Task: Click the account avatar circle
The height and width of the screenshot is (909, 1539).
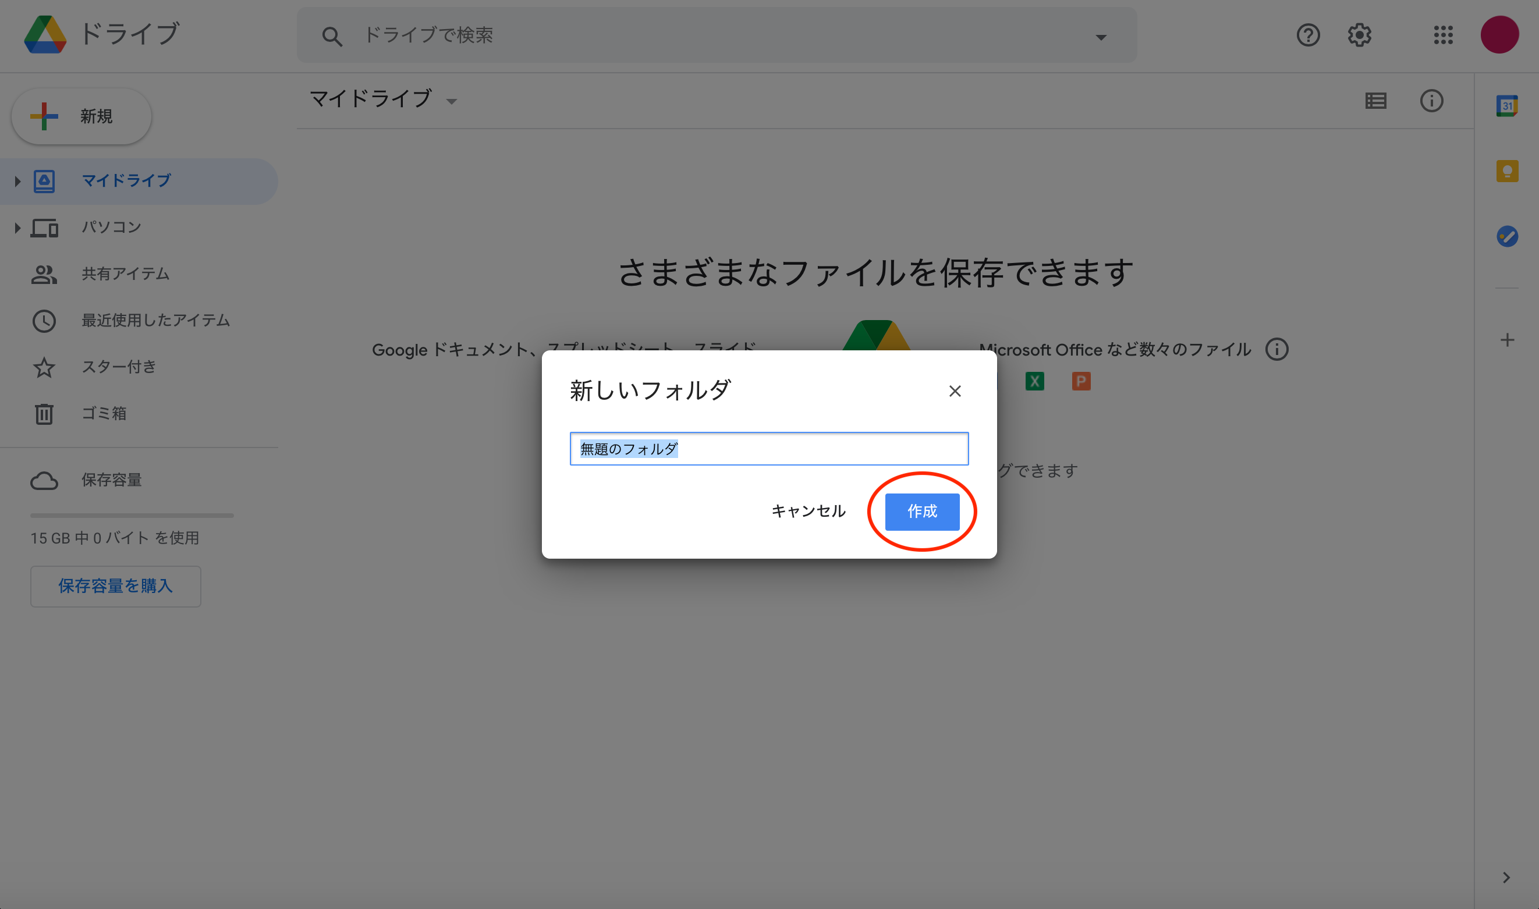Action: tap(1499, 35)
